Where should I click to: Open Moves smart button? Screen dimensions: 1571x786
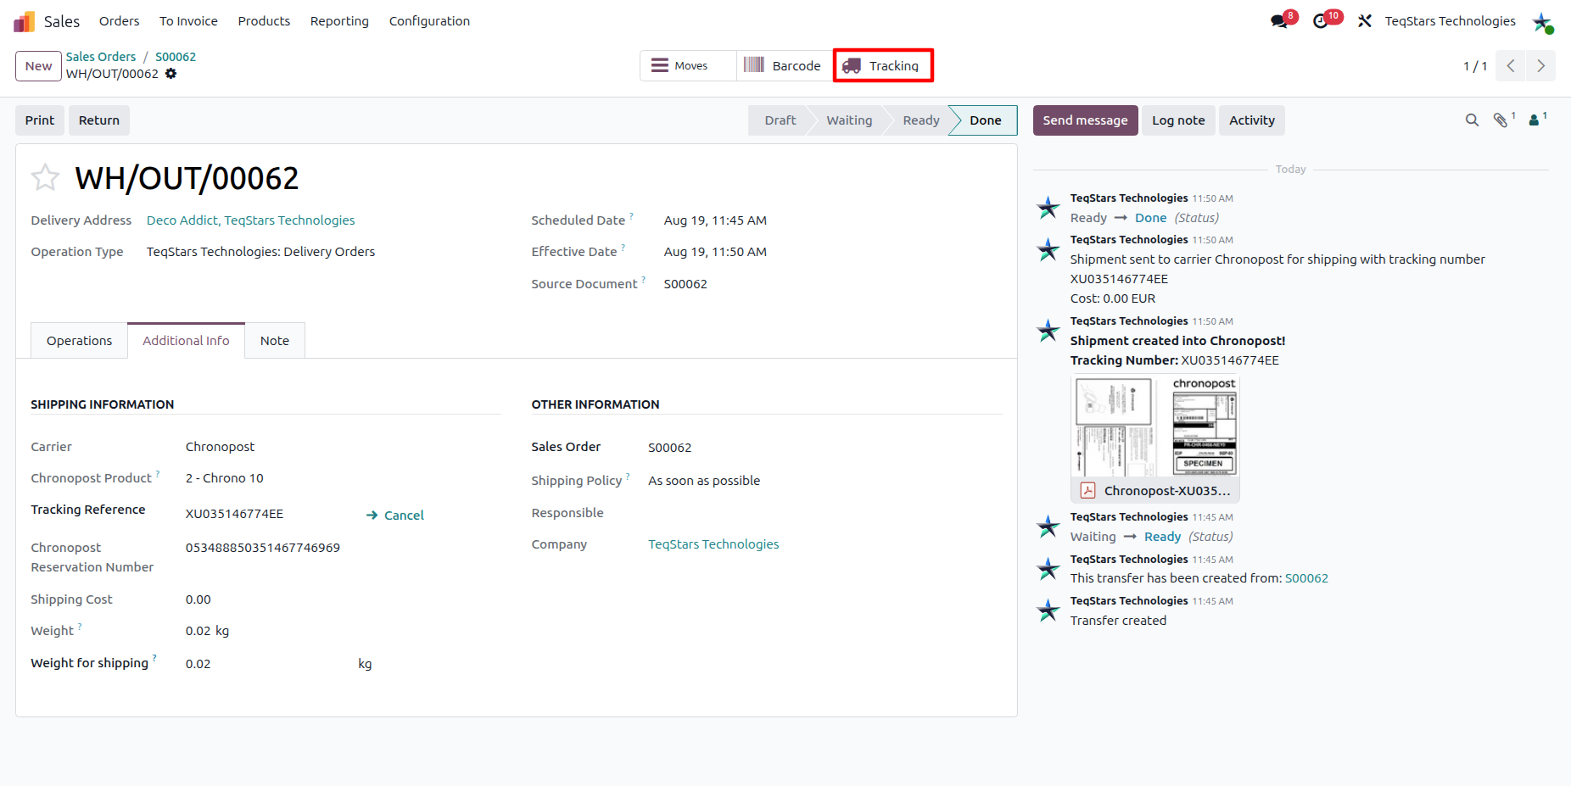pos(688,66)
